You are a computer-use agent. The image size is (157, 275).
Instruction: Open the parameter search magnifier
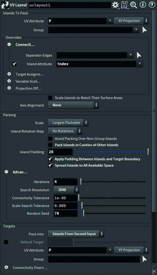point(133,5)
